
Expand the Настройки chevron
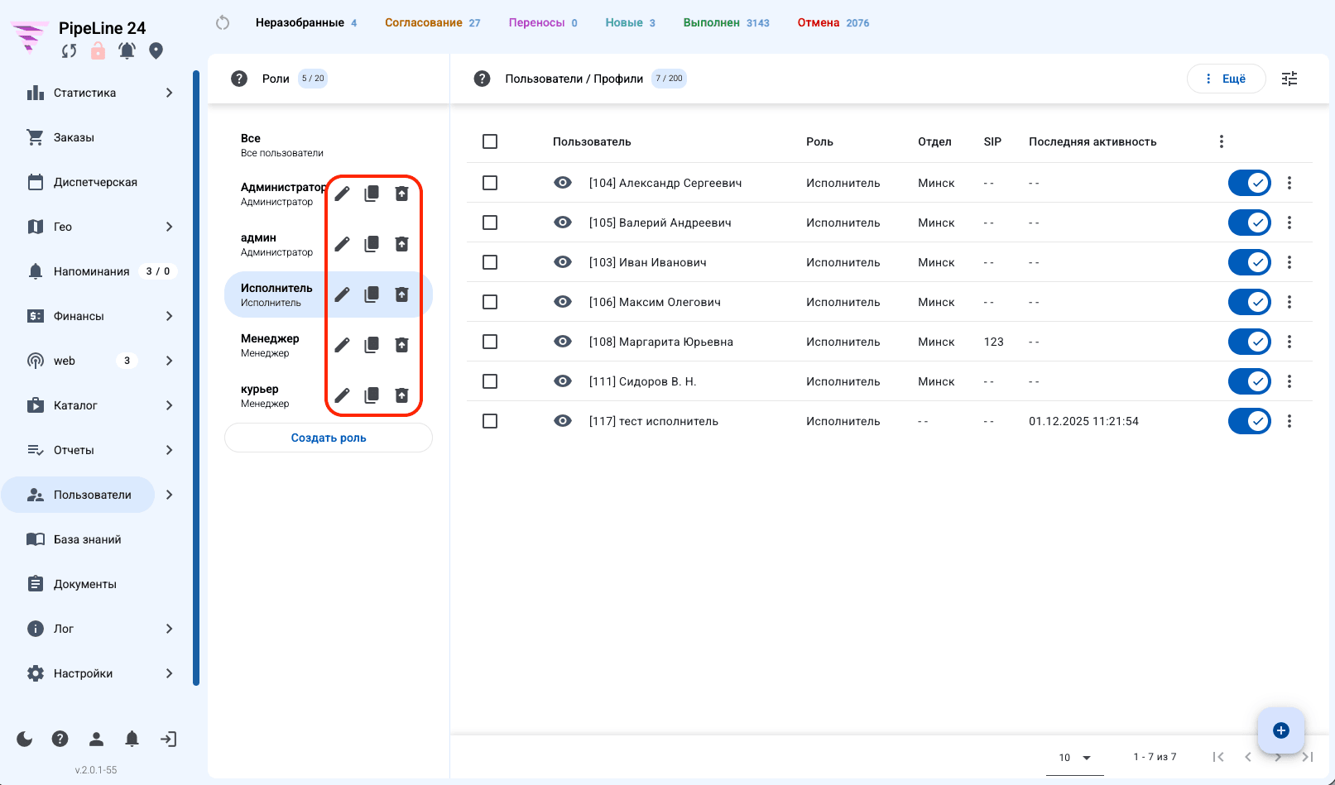click(169, 673)
